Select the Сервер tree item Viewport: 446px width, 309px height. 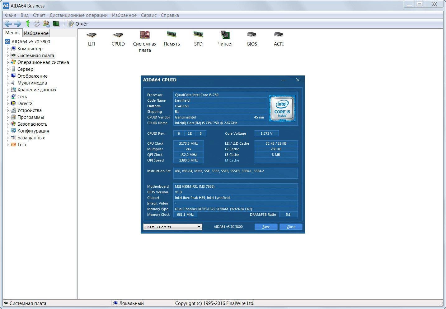click(x=25, y=69)
